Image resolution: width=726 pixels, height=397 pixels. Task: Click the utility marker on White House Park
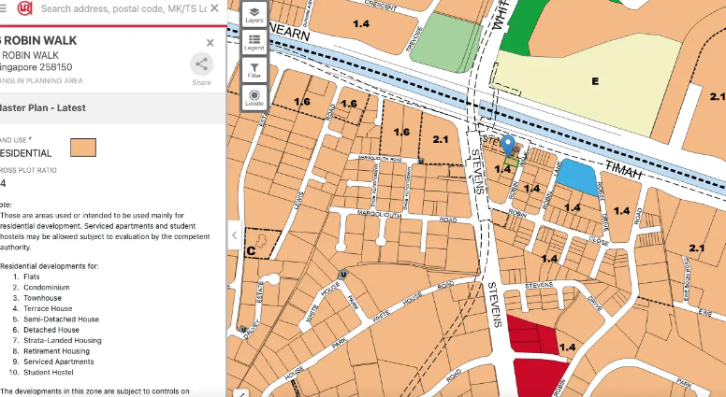pyautogui.click(x=343, y=274)
